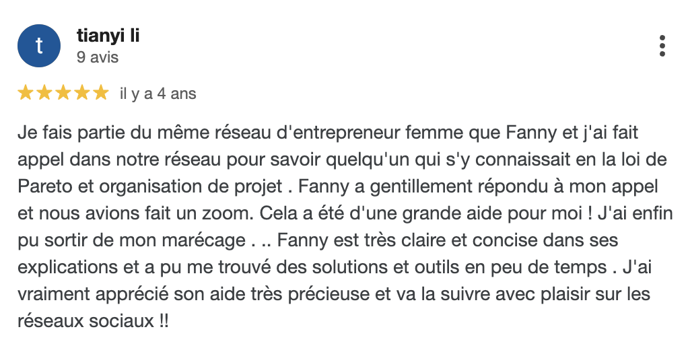Click the phrase 'organisation de projet'

tap(191, 187)
